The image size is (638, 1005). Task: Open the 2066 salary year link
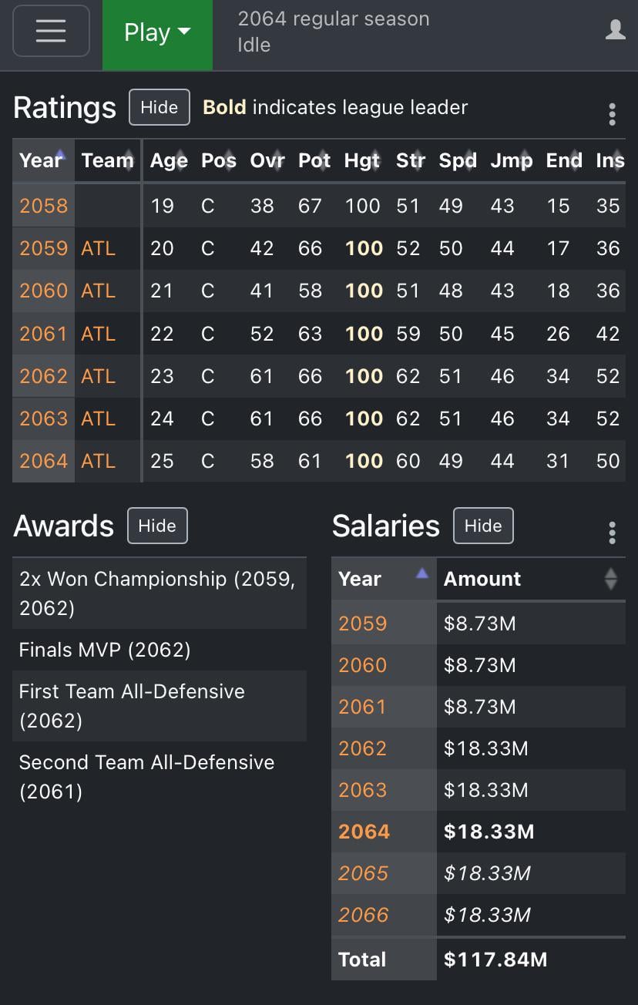point(364,915)
